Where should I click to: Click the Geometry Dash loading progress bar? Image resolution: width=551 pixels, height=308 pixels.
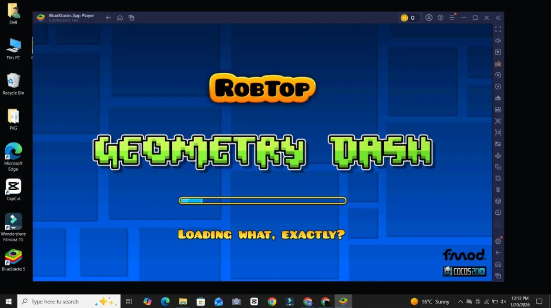coord(262,201)
